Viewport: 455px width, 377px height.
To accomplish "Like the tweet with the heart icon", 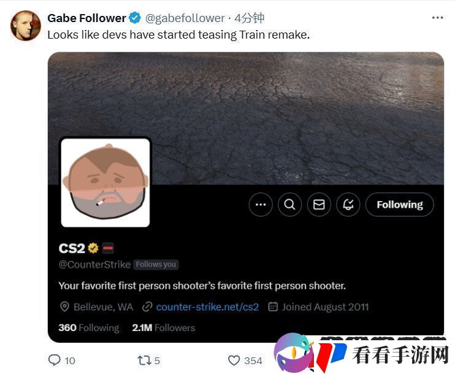I will tap(234, 360).
